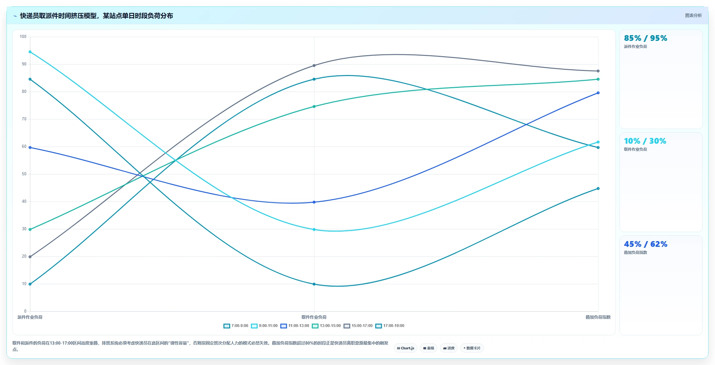Toggle the 15:00-17:00 gray legend item

tap(358, 326)
